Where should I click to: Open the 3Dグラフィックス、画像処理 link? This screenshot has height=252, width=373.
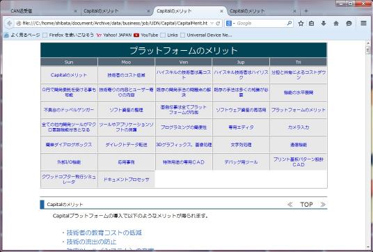point(184,145)
